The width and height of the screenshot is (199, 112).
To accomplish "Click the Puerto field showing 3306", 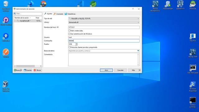I will 72,44.
